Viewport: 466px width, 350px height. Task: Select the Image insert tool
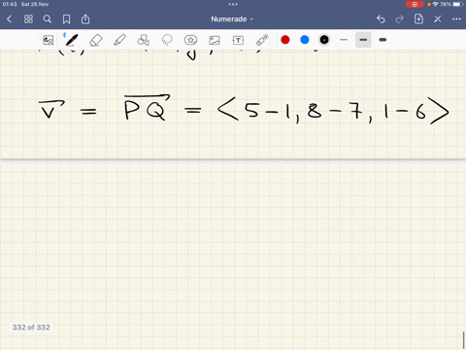[215, 40]
